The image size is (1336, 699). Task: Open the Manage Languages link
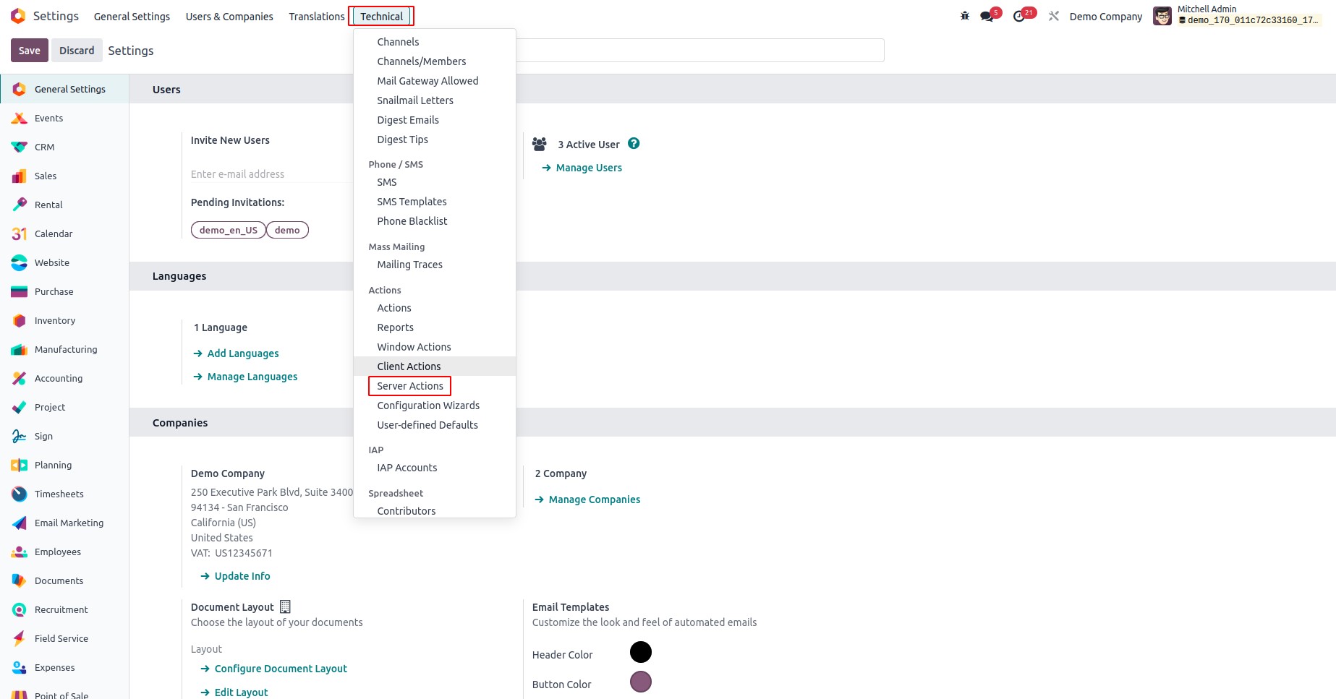click(245, 377)
